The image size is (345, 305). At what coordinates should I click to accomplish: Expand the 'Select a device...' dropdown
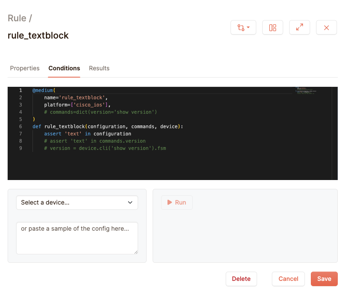77,203
